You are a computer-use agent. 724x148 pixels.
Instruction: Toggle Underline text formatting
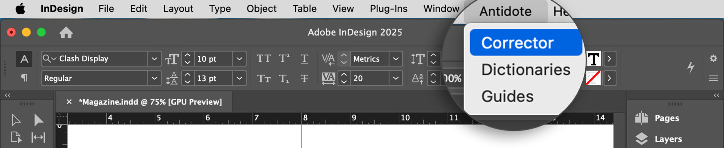click(304, 59)
